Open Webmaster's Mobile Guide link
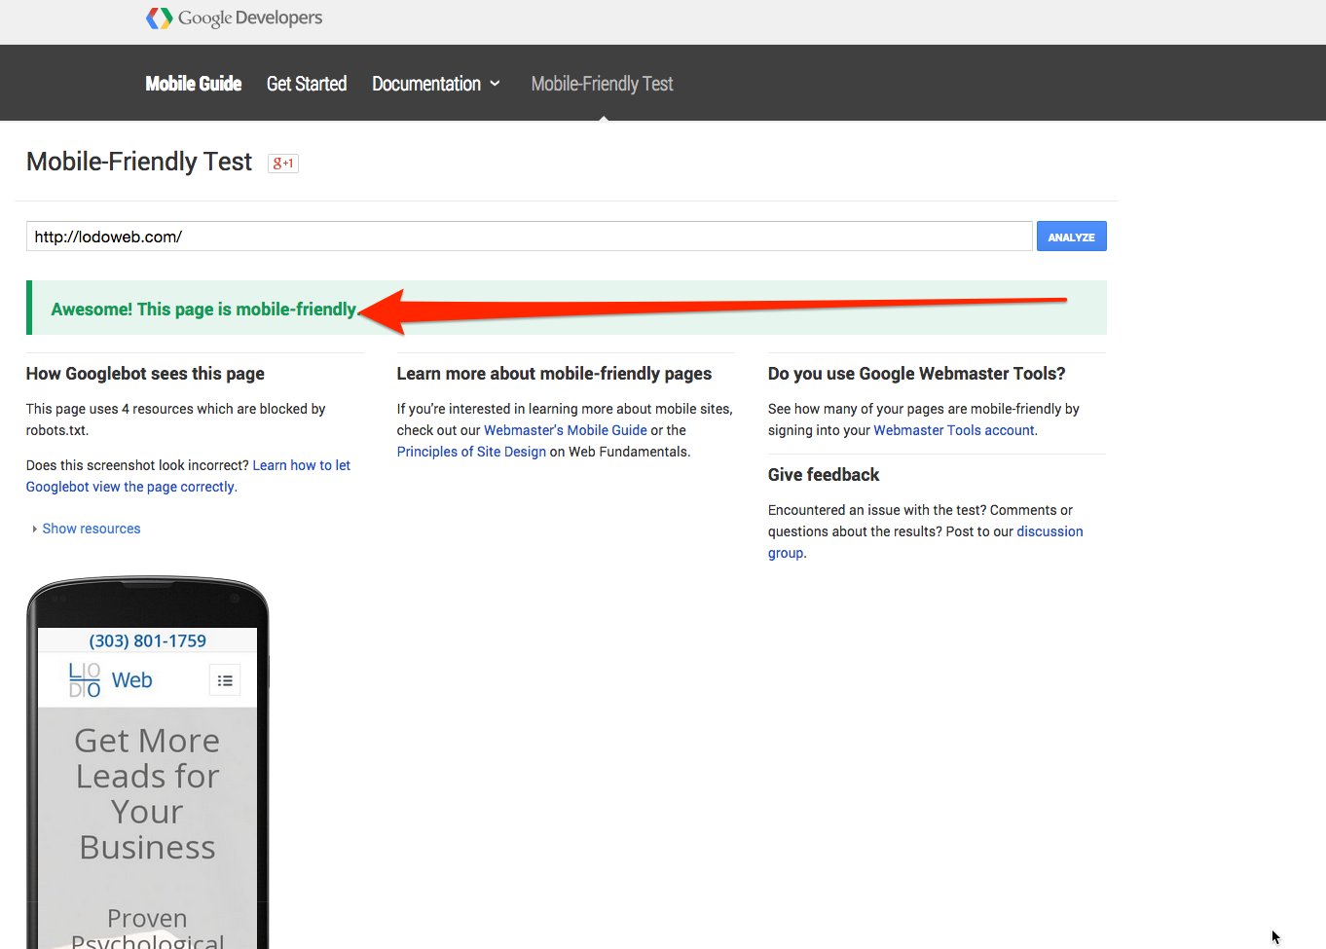Image resolution: width=1326 pixels, height=949 pixels. click(x=565, y=430)
